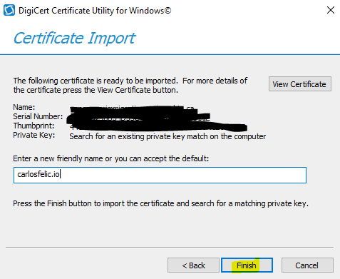Click into the friendly name text field

160,175
